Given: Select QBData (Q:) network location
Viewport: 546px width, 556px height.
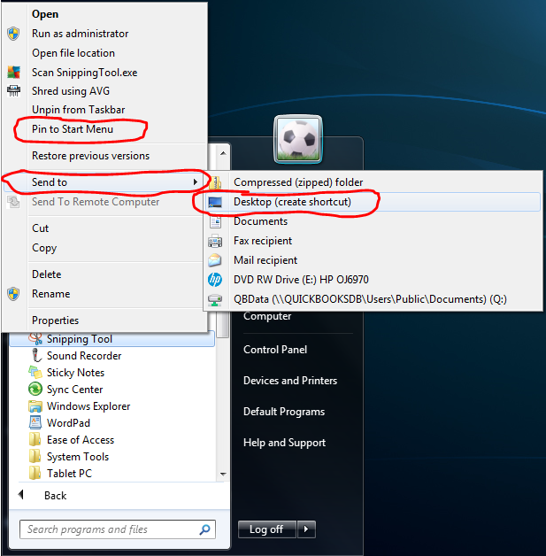Looking at the screenshot, I should pos(370,299).
